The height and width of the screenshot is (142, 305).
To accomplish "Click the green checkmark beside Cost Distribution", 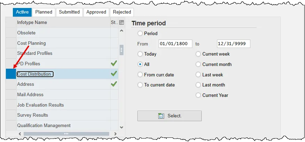I will [114, 74].
